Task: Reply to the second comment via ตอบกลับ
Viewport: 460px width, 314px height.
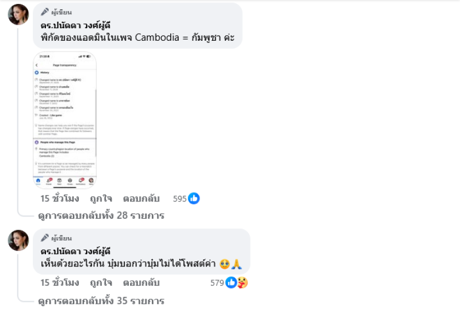Action: (141, 282)
